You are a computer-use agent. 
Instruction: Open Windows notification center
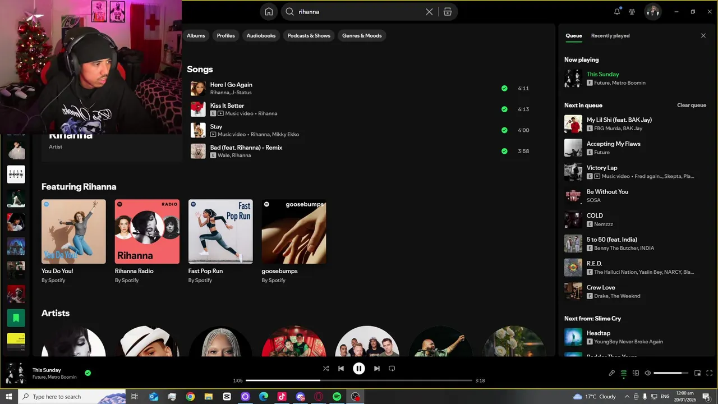706,397
